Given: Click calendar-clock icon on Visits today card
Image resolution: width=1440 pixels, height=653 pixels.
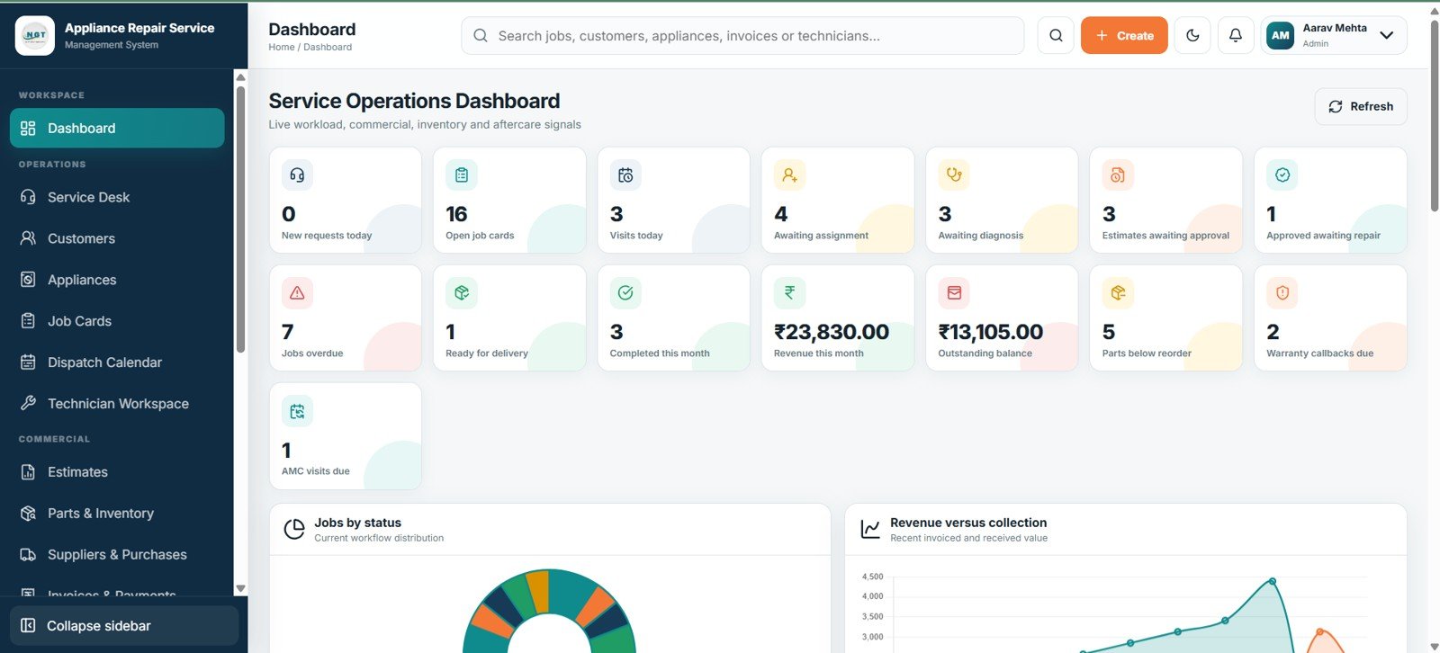Looking at the screenshot, I should (625, 175).
